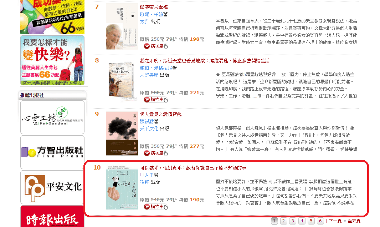Open the 心靈工坊 PsyGarden publisher logo

52,117
